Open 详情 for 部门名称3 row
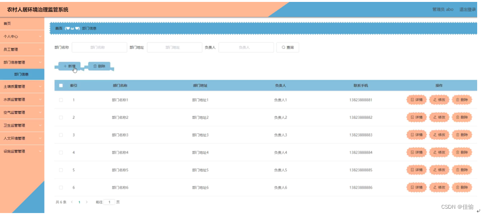 point(416,135)
